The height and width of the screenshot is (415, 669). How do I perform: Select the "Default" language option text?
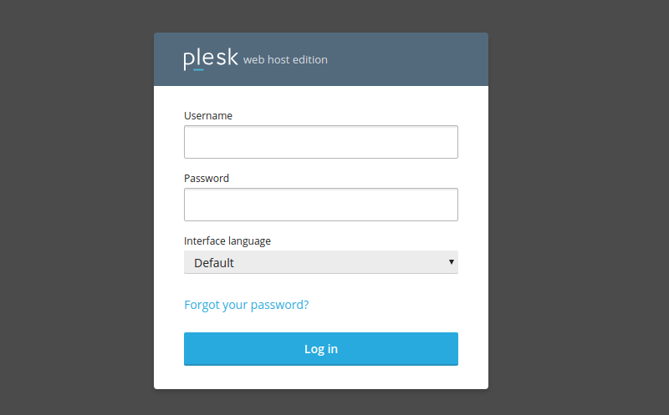pos(214,263)
